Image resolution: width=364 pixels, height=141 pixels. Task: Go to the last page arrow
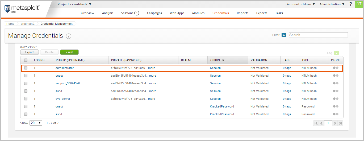click(x=340, y=123)
